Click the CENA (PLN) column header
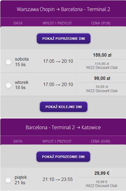Image resolution: width=126 pixels, height=191 pixels. (x=101, y=23)
